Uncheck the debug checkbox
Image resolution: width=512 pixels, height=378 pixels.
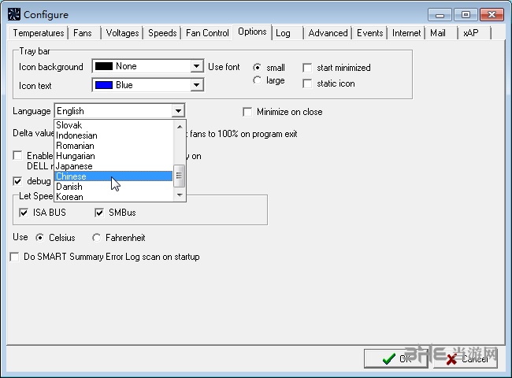[17, 181]
